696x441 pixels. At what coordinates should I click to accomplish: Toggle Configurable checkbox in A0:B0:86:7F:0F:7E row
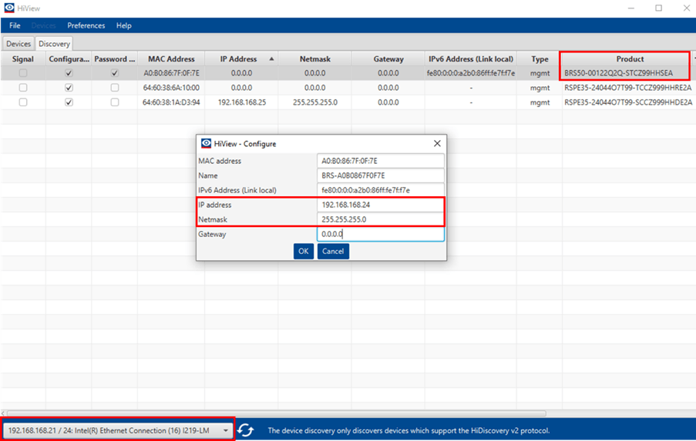(69, 73)
